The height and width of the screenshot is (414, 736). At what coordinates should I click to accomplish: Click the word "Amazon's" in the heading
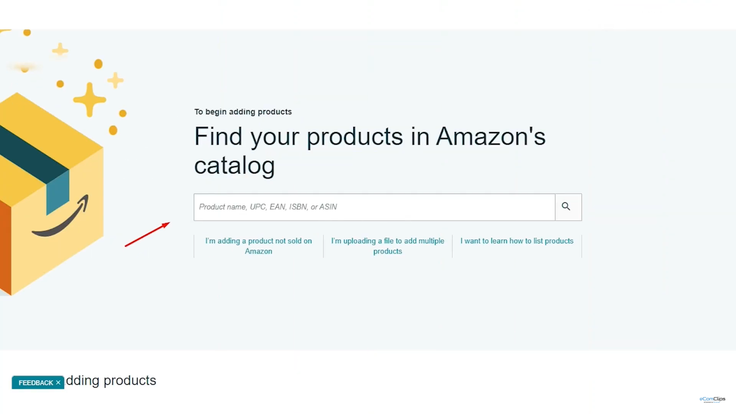(491, 137)
